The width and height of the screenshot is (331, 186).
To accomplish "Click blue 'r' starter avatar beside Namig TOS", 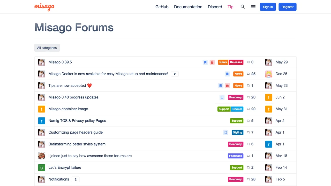I will [42, 121].
